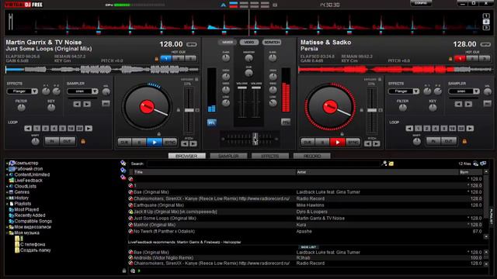Toggle hot cue lock on left deck
The width and height of the screenshot is (497, 279).
(x=156, y=59)
